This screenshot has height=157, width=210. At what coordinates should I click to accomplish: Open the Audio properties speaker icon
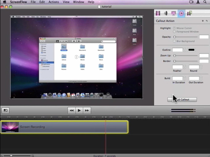tap(166, 13)
